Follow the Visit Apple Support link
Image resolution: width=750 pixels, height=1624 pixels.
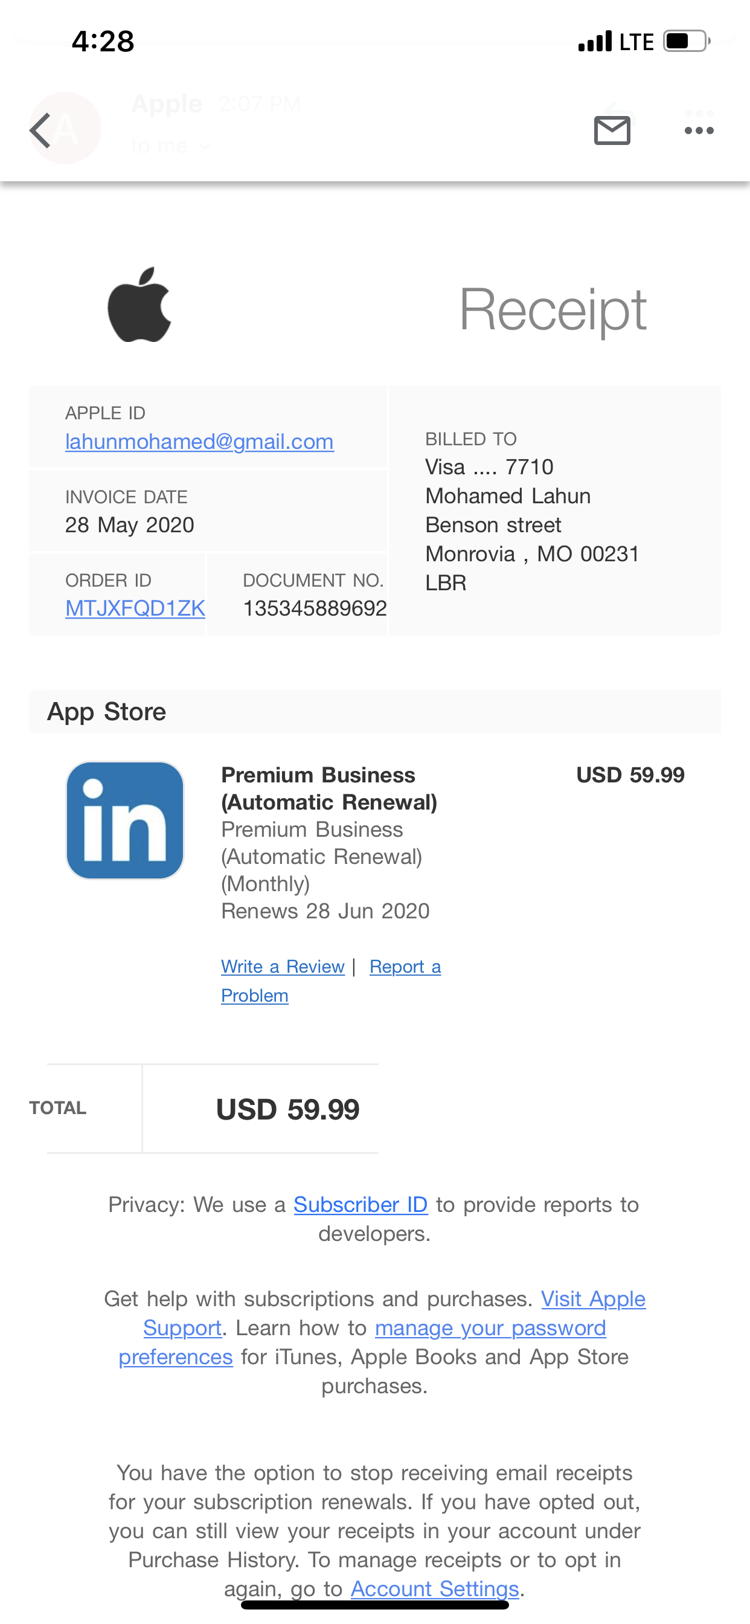tap(593, 1299)
